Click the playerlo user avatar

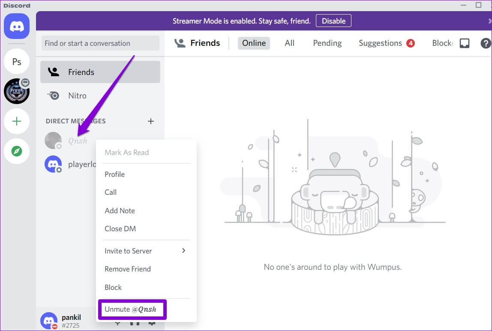pos(53,164)
